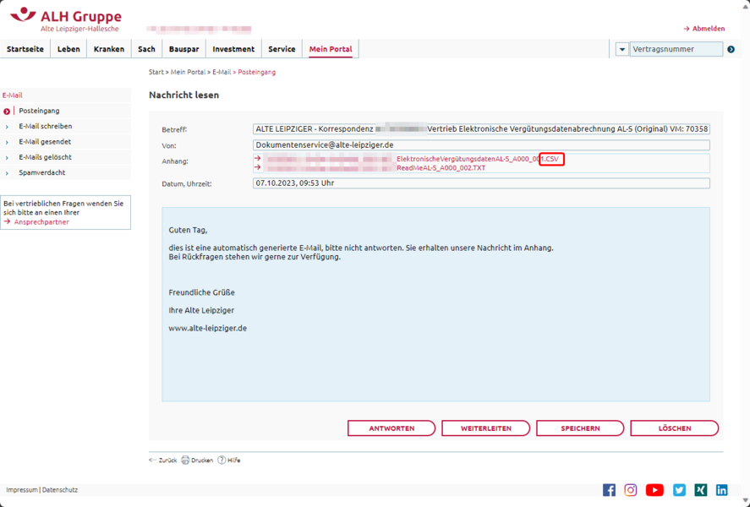Click the search go arrow beside Vertragsnummer
Viewport: 750px width, 507px height.
coord(731,49)
